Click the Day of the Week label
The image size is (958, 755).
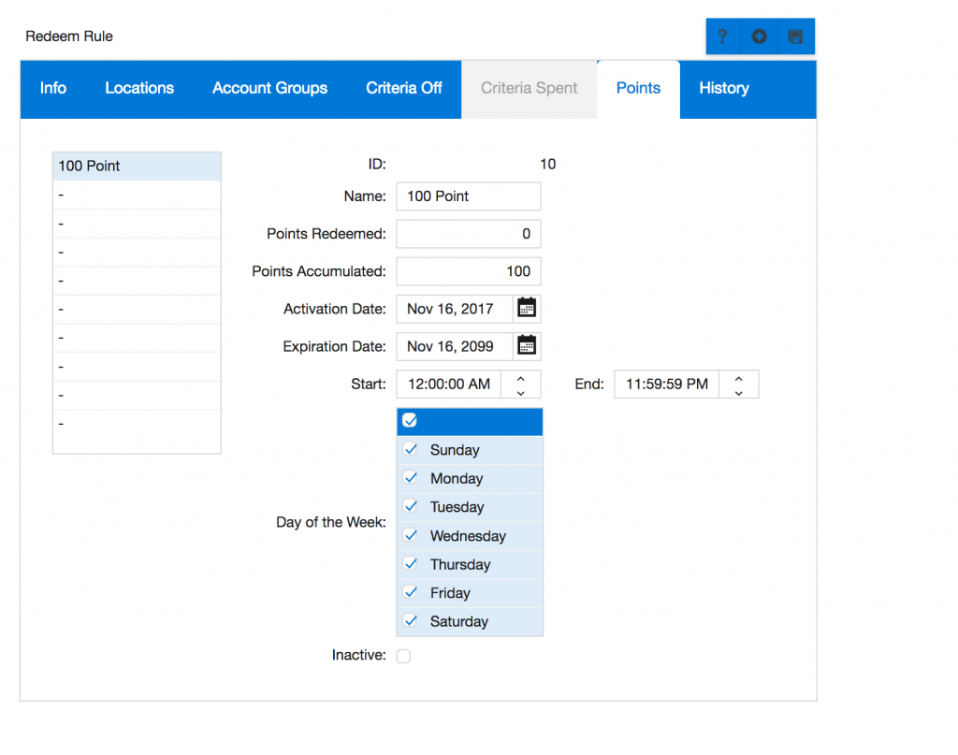(x=331, y=522)
